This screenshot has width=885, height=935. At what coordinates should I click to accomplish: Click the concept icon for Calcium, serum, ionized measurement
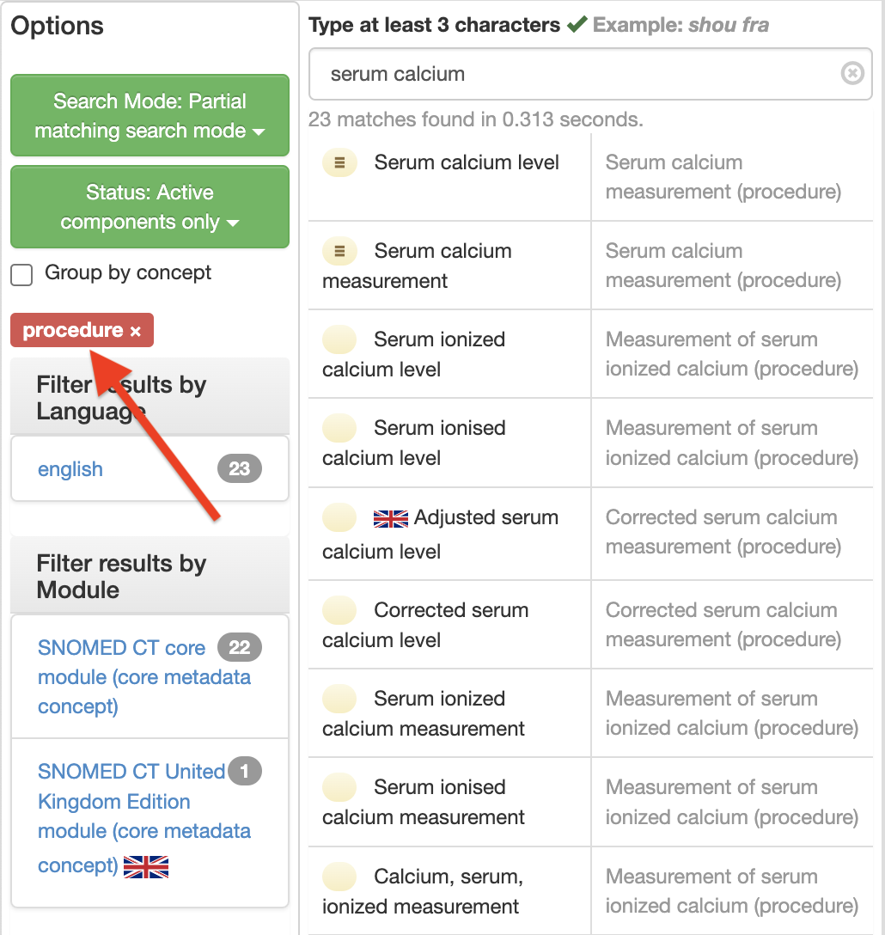coord(339,877)
